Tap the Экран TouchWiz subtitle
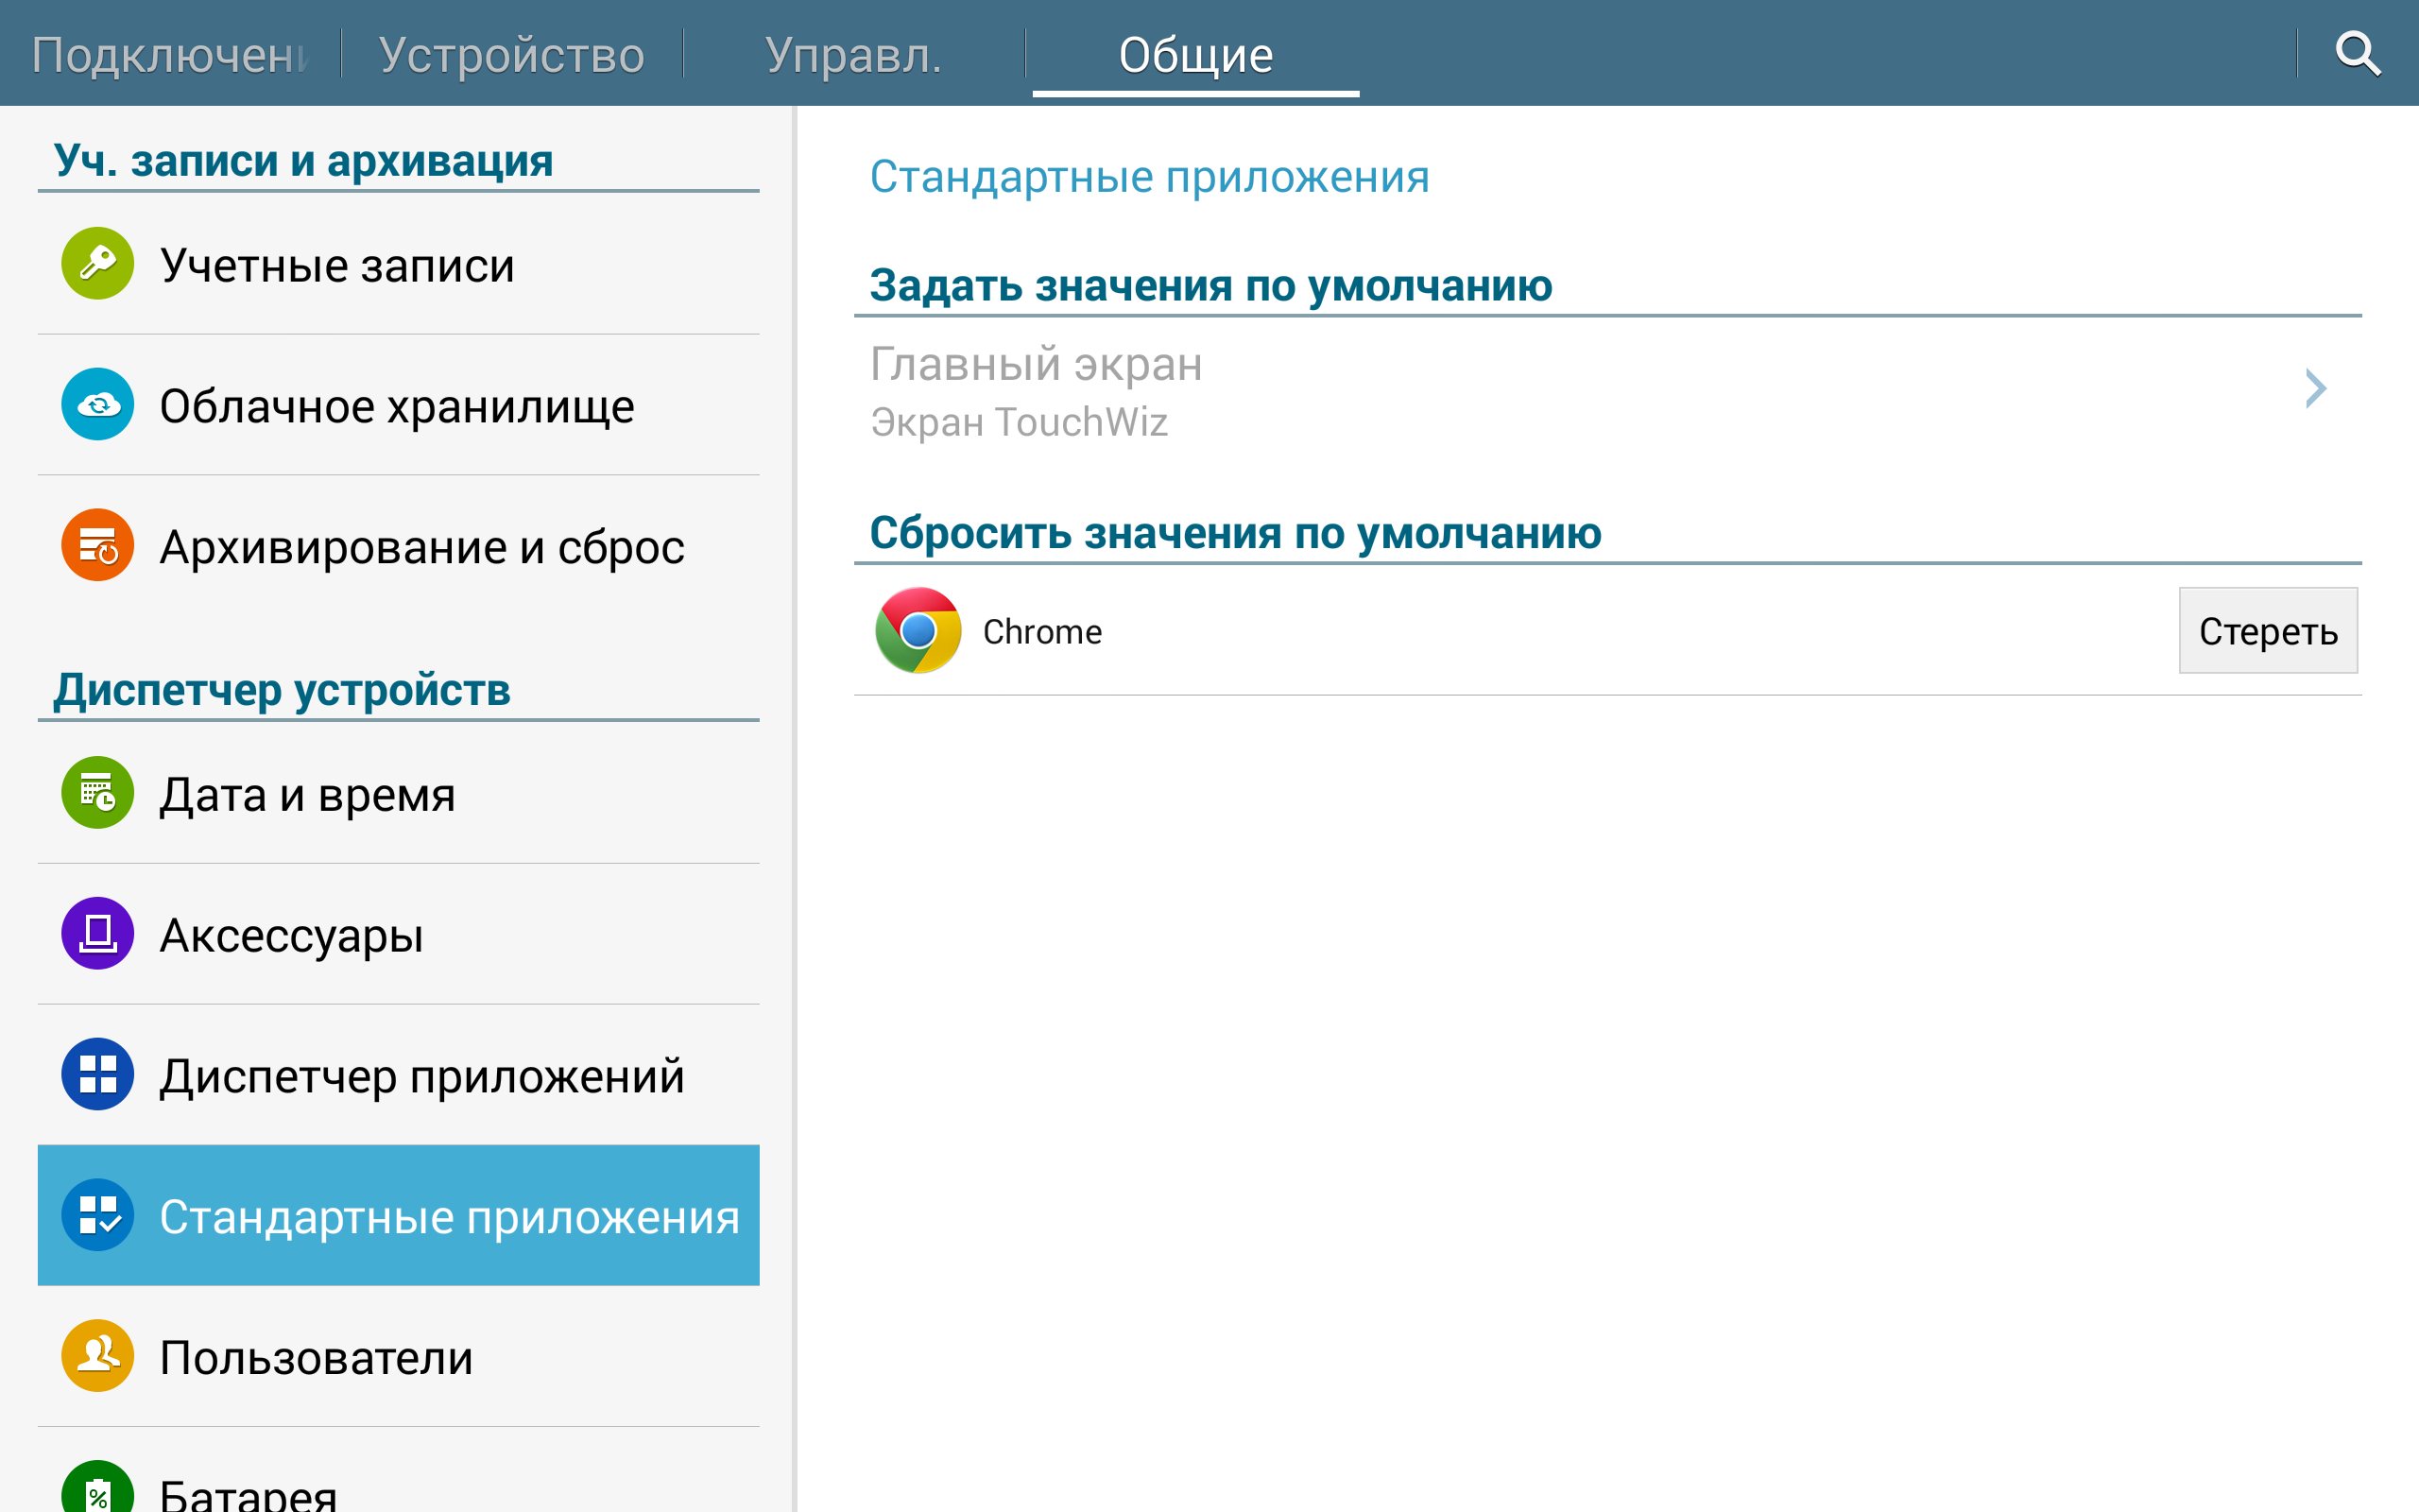2419x1512 pixels. (x=1019, y=423)
